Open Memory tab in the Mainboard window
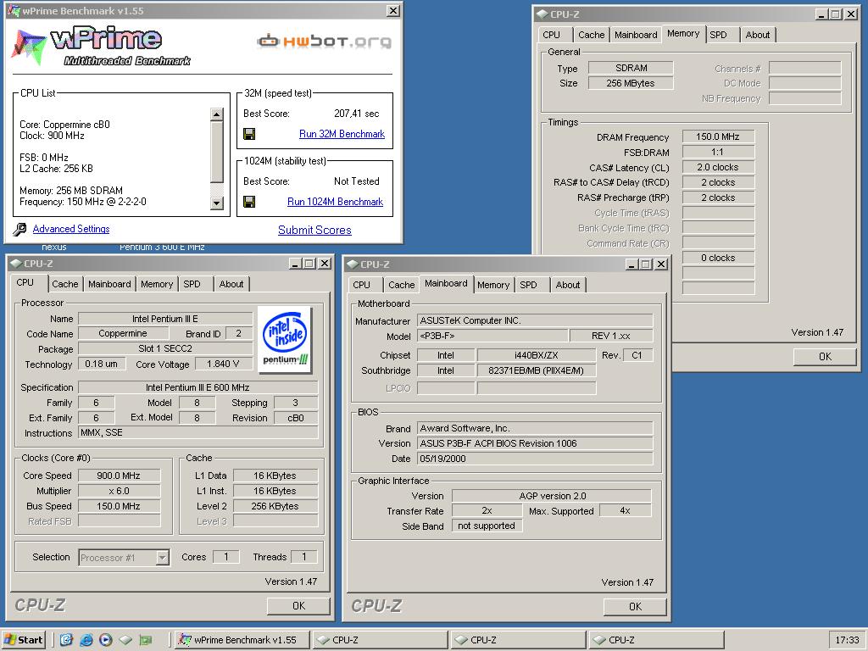This screenshot has width=868, height=651. coord(492,285)
